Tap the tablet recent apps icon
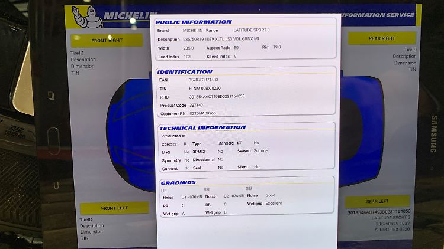Image resolution: width=444 pixels, height=249 pixels. [x=52, y=96]
